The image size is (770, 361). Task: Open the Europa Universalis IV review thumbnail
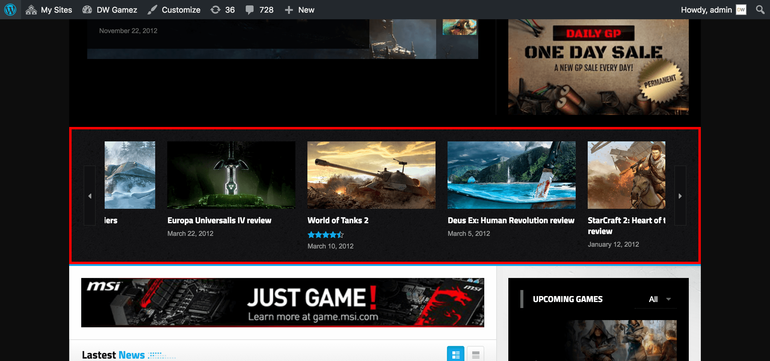pos(231,175)
